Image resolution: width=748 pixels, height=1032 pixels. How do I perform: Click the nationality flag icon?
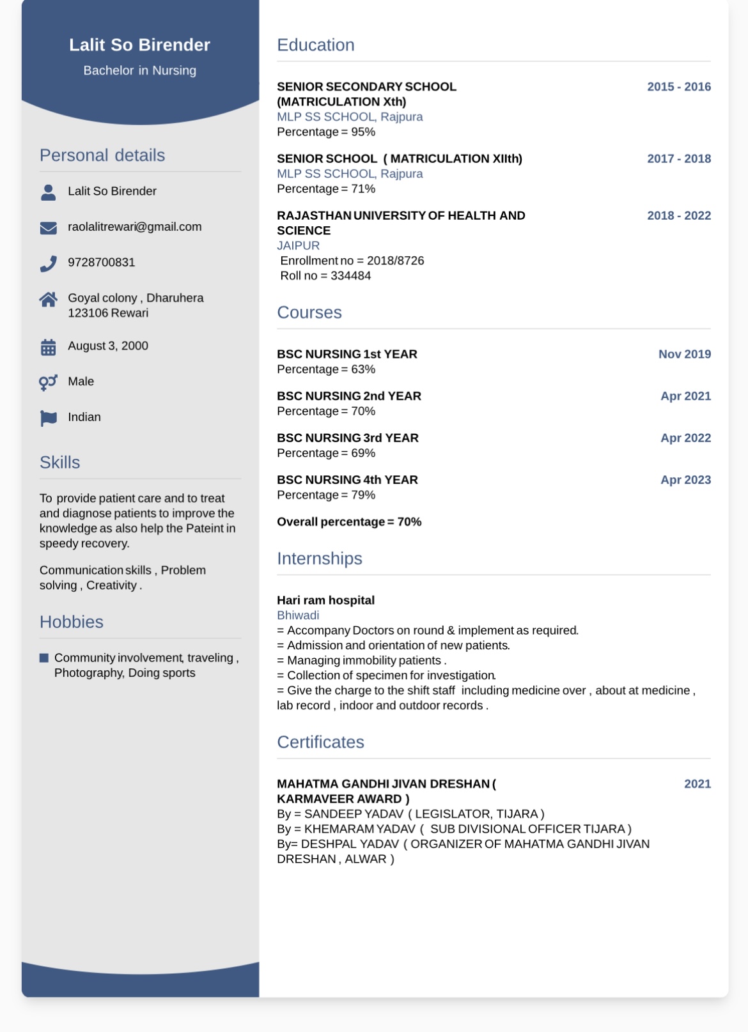[48, 418]
